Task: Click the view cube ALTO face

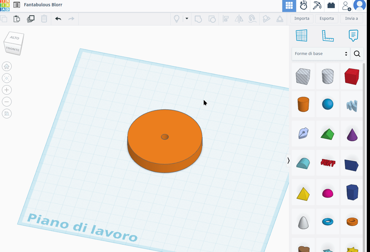Action: click(x=15, y=38)
